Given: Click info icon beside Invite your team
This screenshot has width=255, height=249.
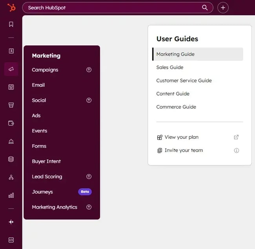Looking at the screenshot, I should tap(237, 151).
